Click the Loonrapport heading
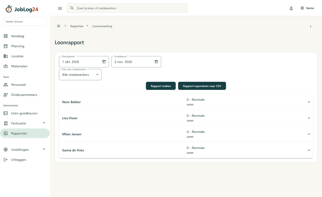The width and height of the screenshot is (322, 197). point(69,42)
